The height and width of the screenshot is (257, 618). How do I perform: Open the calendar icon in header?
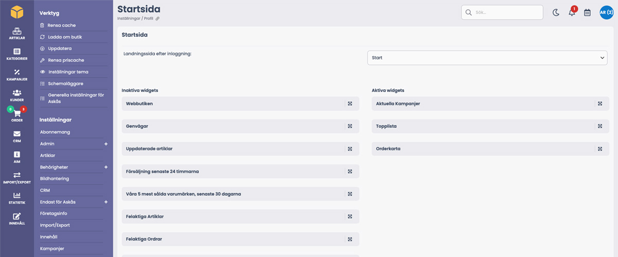(587, 12)
